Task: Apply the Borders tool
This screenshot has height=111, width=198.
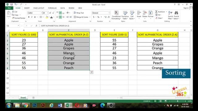Action: click(x=41, y=17)
